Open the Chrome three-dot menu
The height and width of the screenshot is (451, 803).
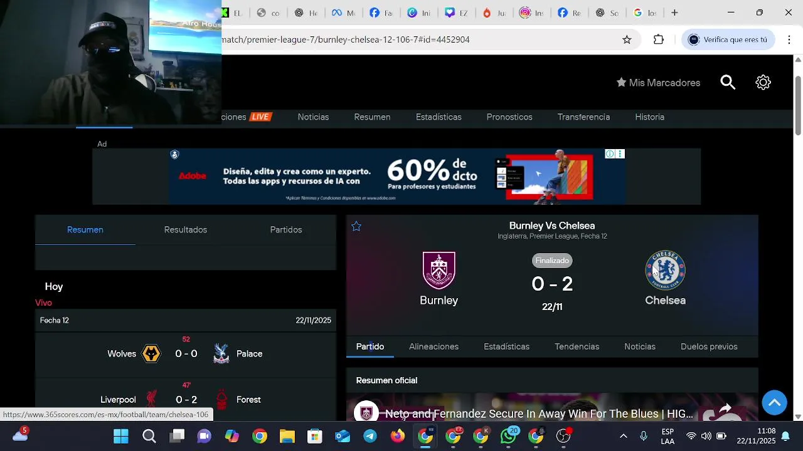click(789, 39)
